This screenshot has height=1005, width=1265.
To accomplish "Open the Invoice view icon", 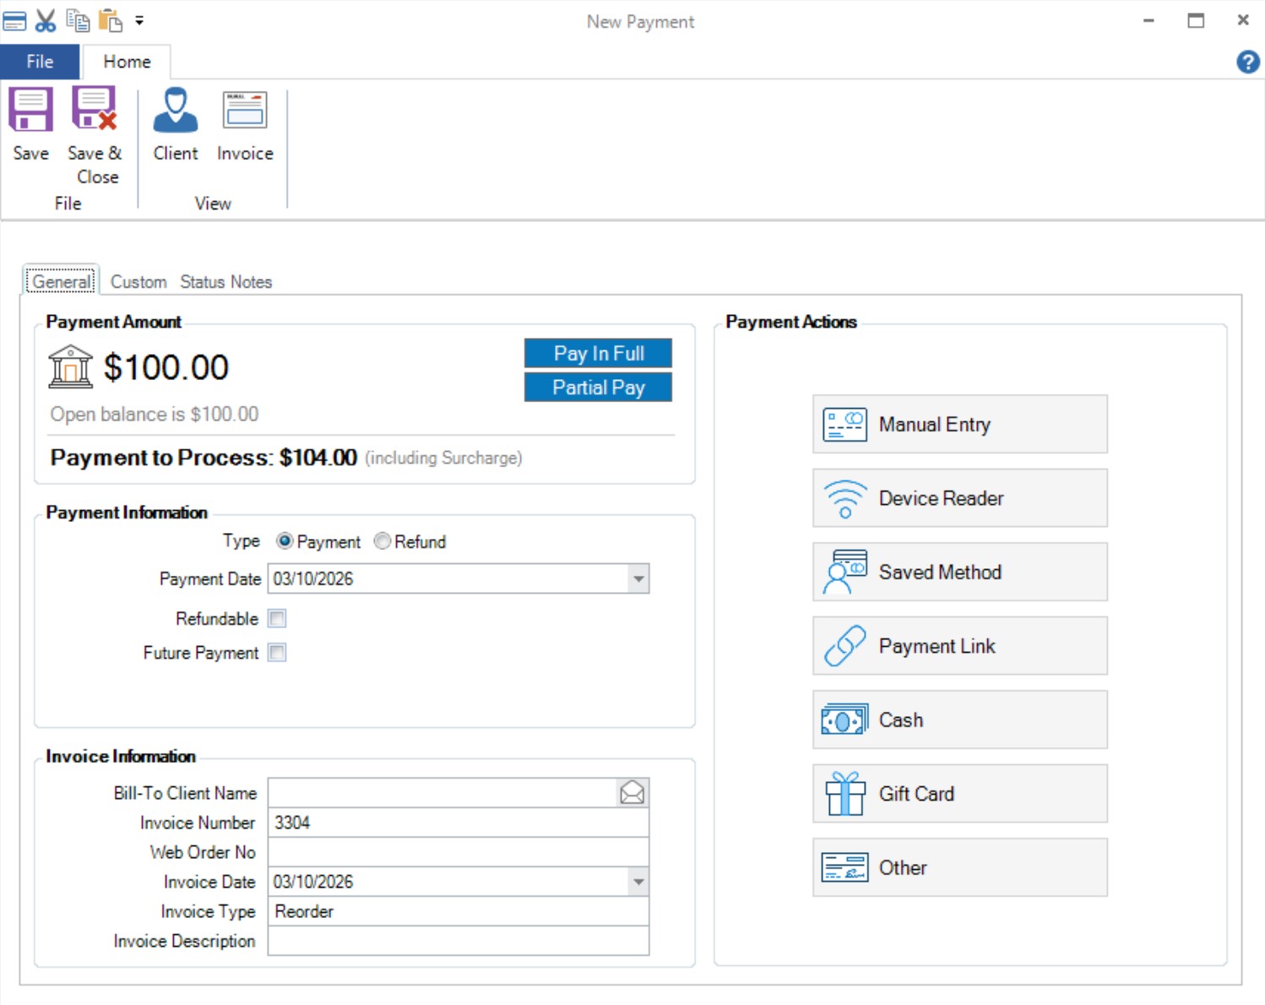I will tap(245, 111).
